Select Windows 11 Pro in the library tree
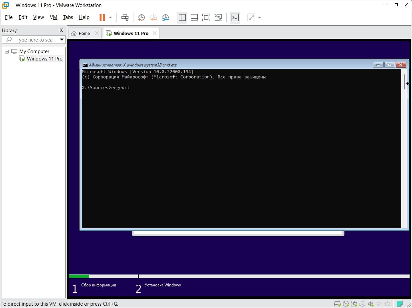The image size is (412, 308). [x=45, y=59]
